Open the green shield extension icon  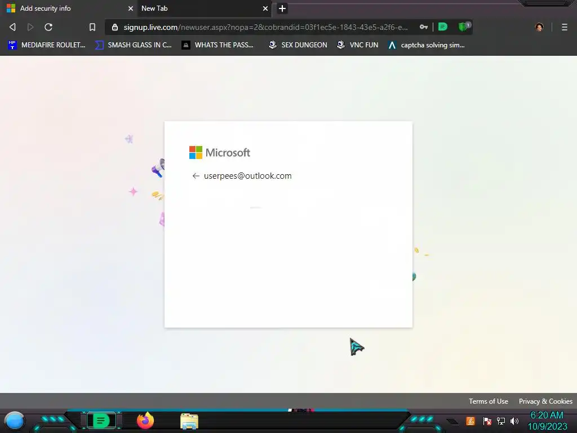coord(464,27)
